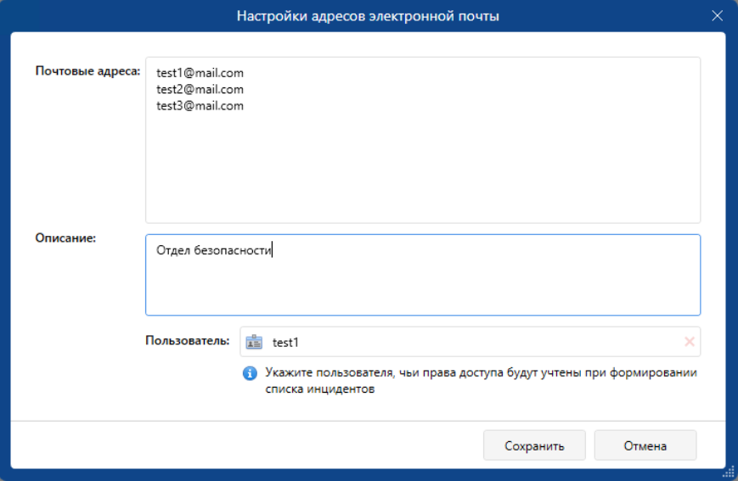The image size is (738, 481).
Task: Click the blue information icon
Action: [x=250, y=373]
